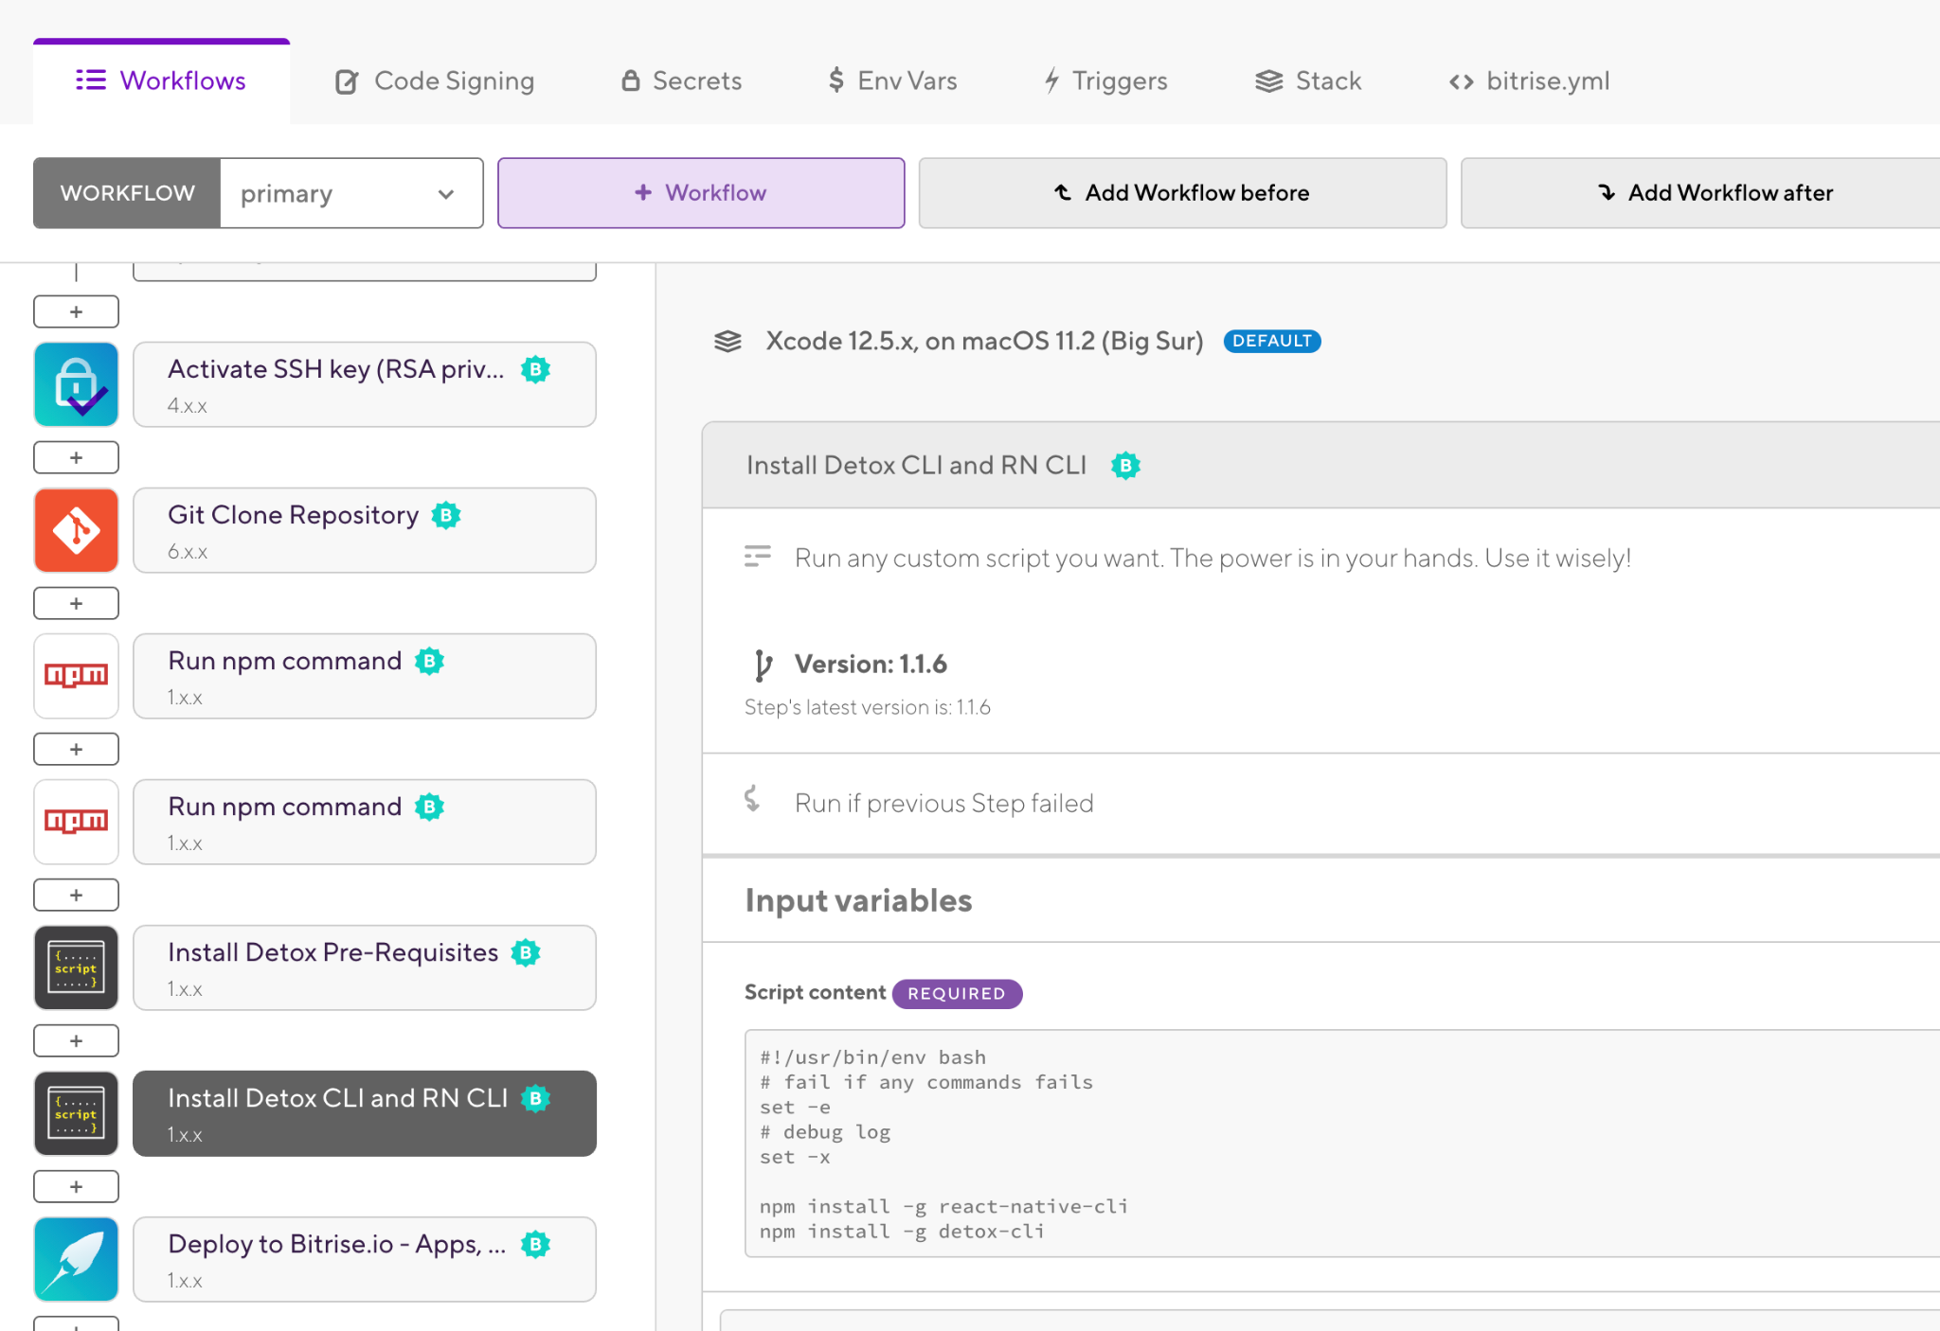Add step between SSH key and Git Clone
1940x1331 pixels.
[77, 457]
